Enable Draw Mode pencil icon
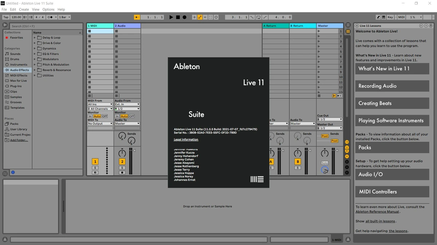Viewport: 437px width, 245px height. tap(378, 17)
